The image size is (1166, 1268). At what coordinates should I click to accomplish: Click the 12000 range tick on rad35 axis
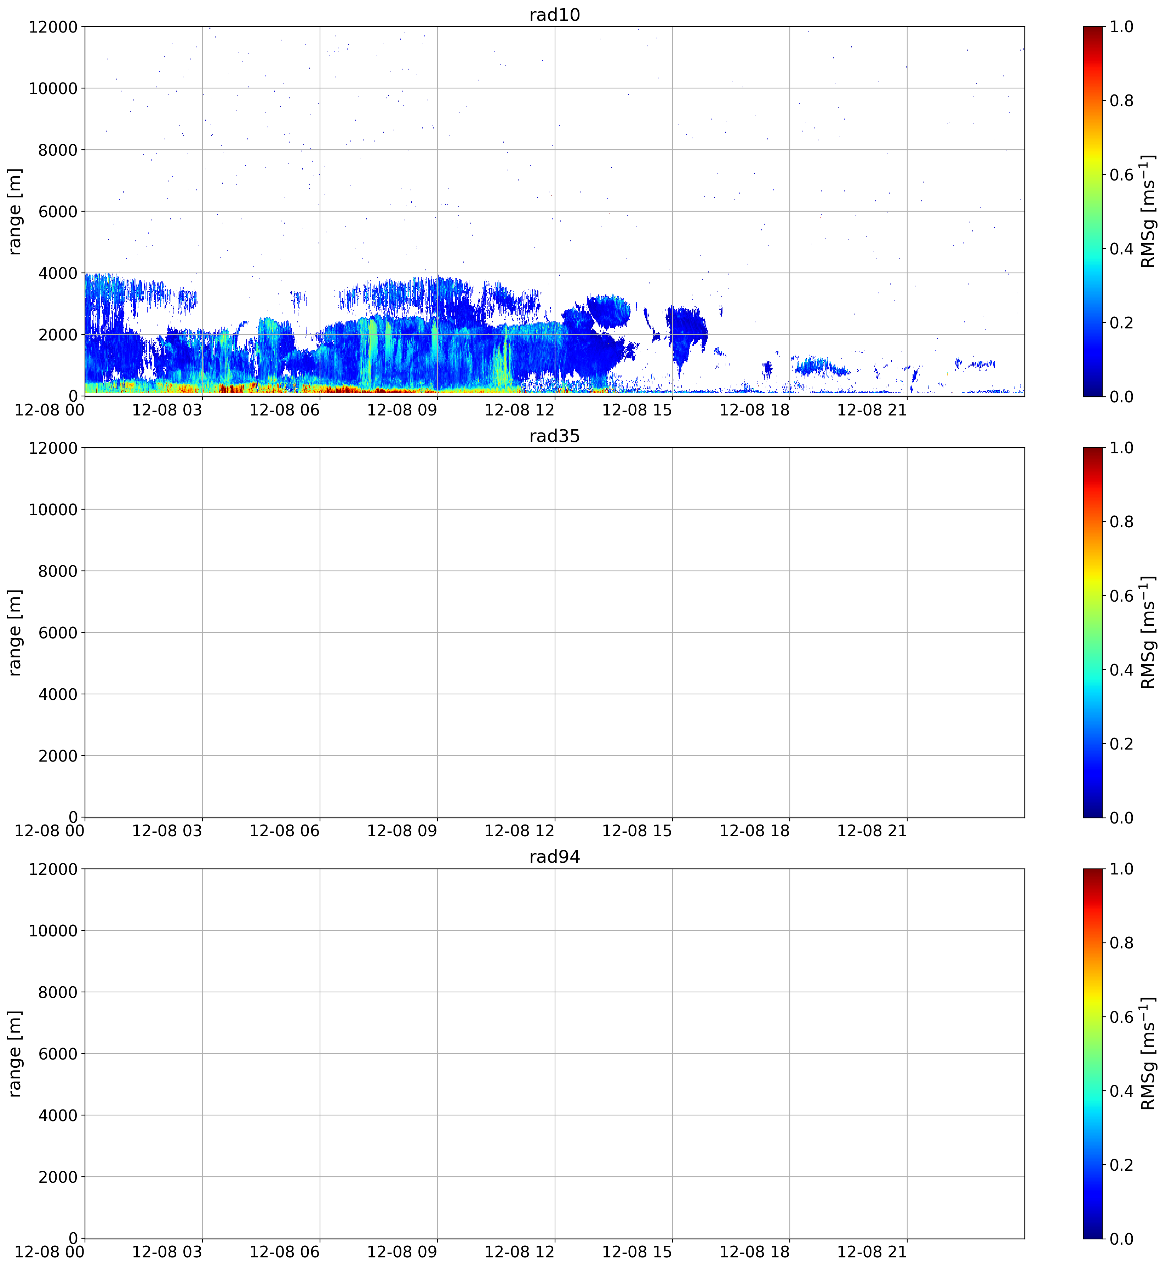click(x=53, y=448)
